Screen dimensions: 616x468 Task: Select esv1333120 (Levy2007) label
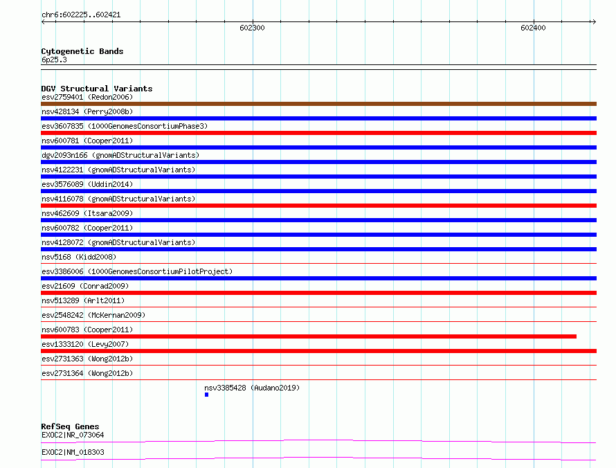pyautogui.click(x=85, y=344)
